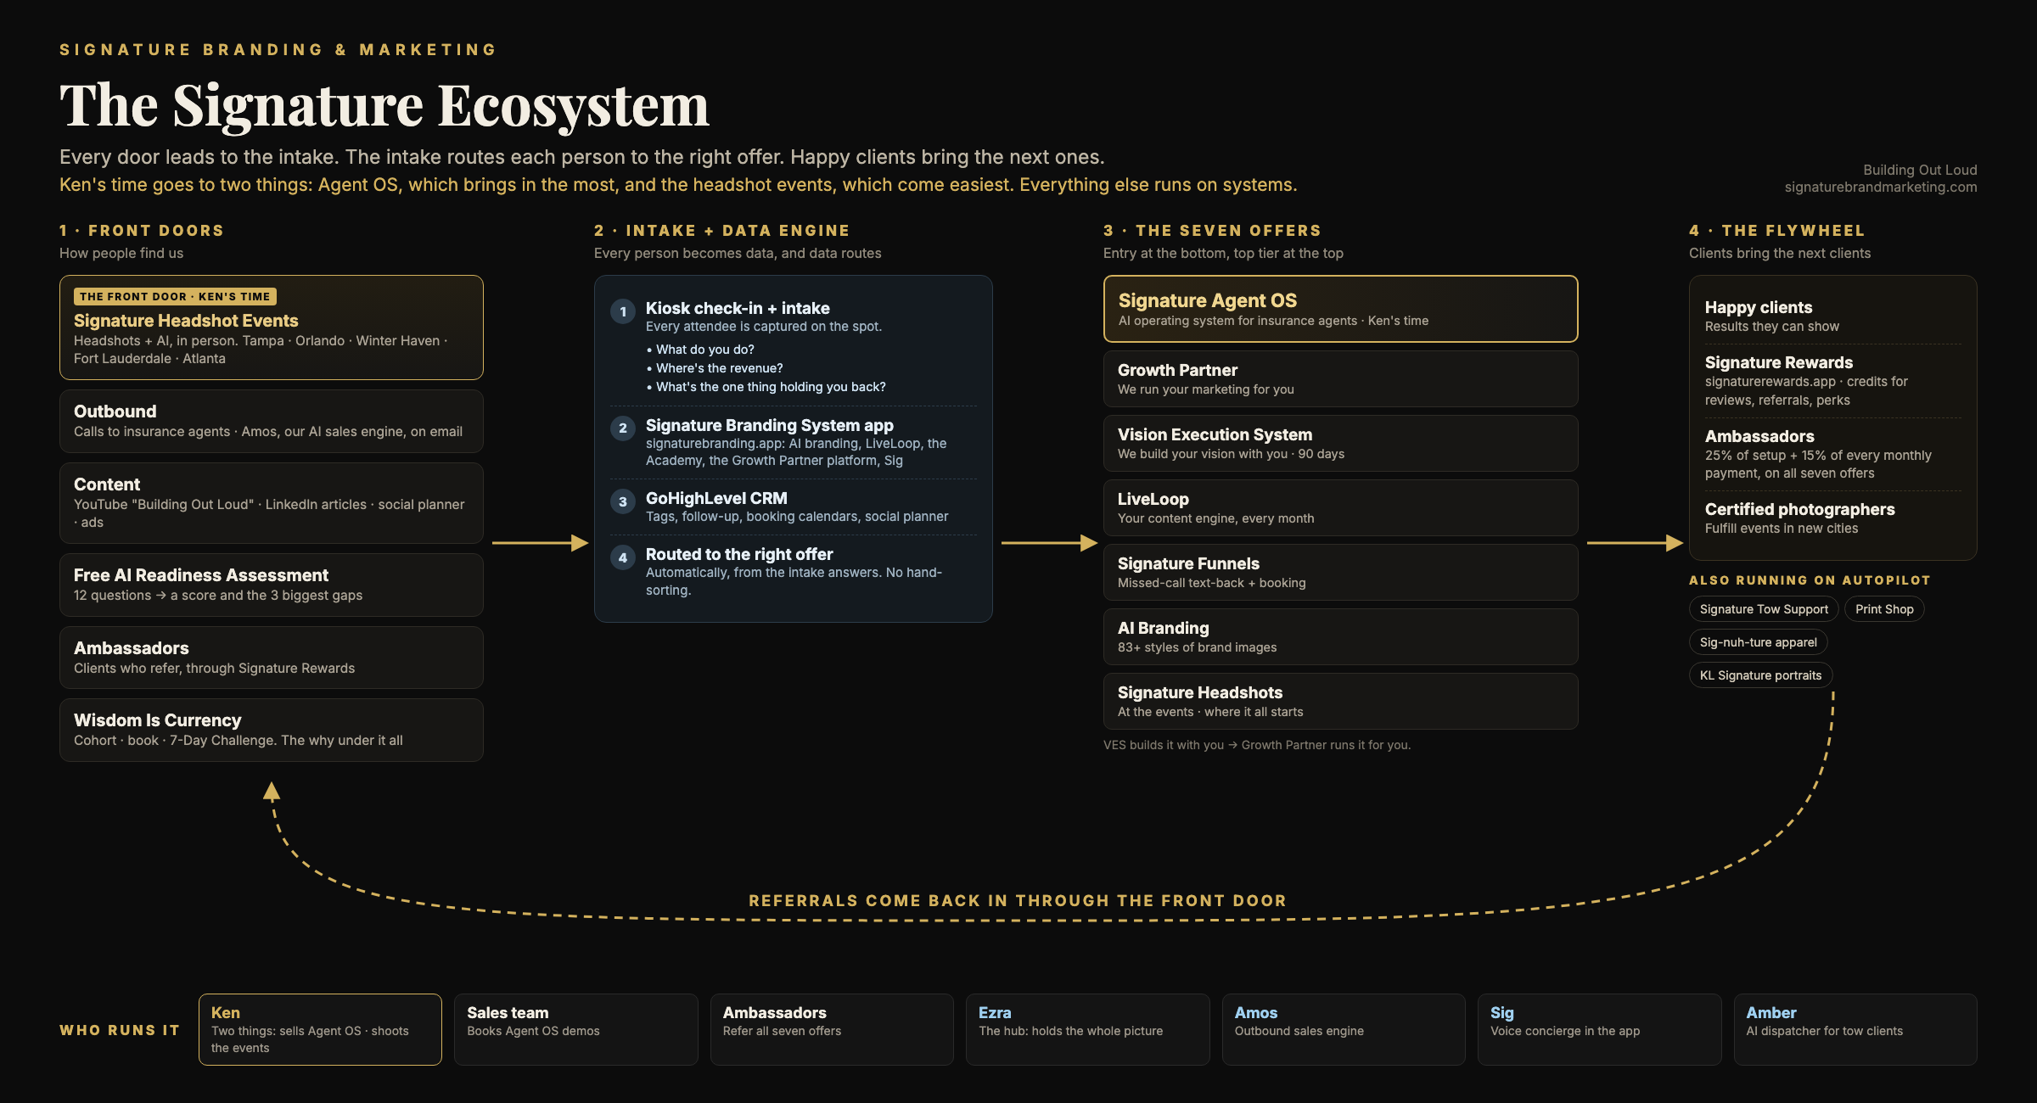The image size is (2037, 1103).
Task: Select the GoHighLevel CRM step
Action: pos(793,507)
